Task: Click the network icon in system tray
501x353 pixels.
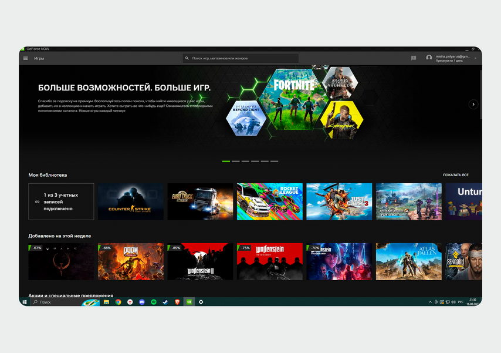Action: click(448, 302)
